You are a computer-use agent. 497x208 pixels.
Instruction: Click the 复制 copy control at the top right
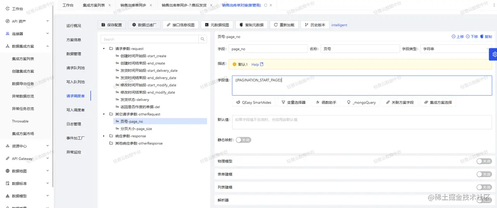pos(486,37)
